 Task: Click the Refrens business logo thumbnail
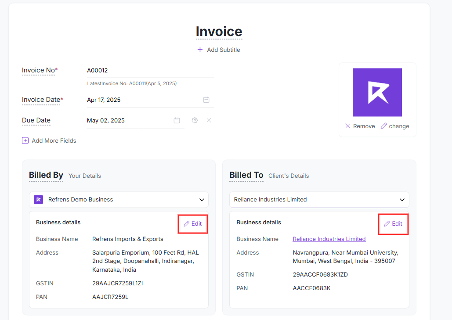pyautogui.click(x=377, y=93)
